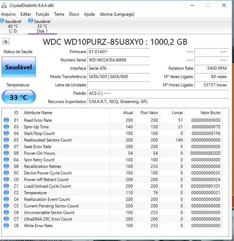Click the power-on hours 33757 horas
This screenshot has height=241, width=234.
click(x=211, y=85)
